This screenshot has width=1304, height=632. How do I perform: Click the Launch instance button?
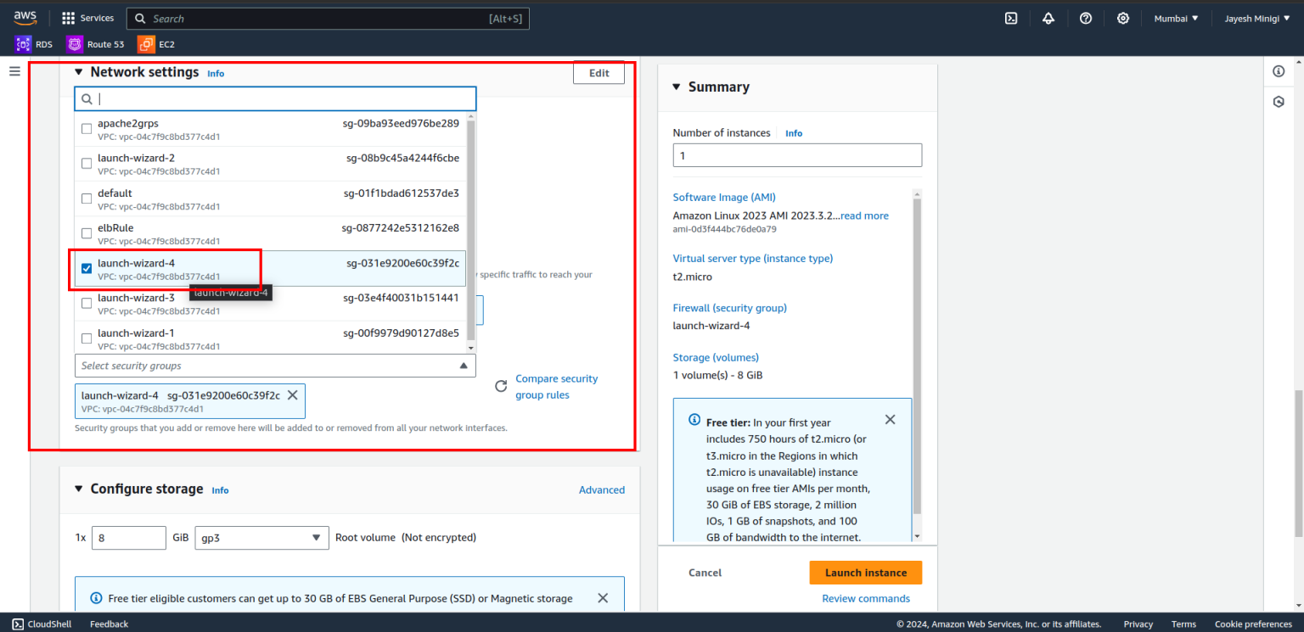[865, 573]
